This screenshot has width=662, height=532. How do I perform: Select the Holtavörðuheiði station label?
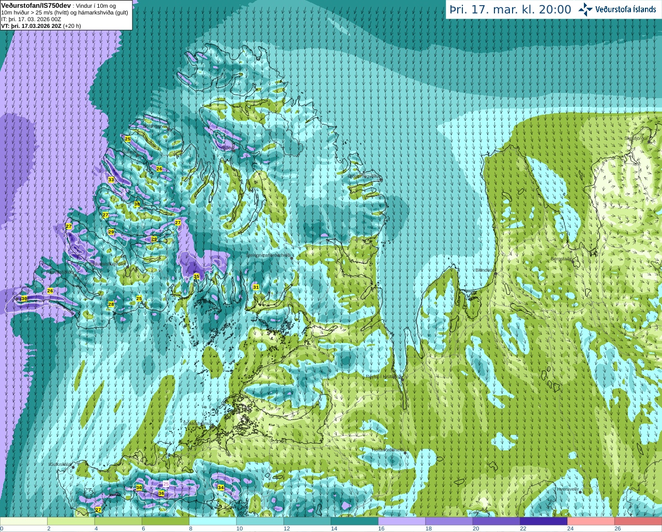(x=387, y=450)
